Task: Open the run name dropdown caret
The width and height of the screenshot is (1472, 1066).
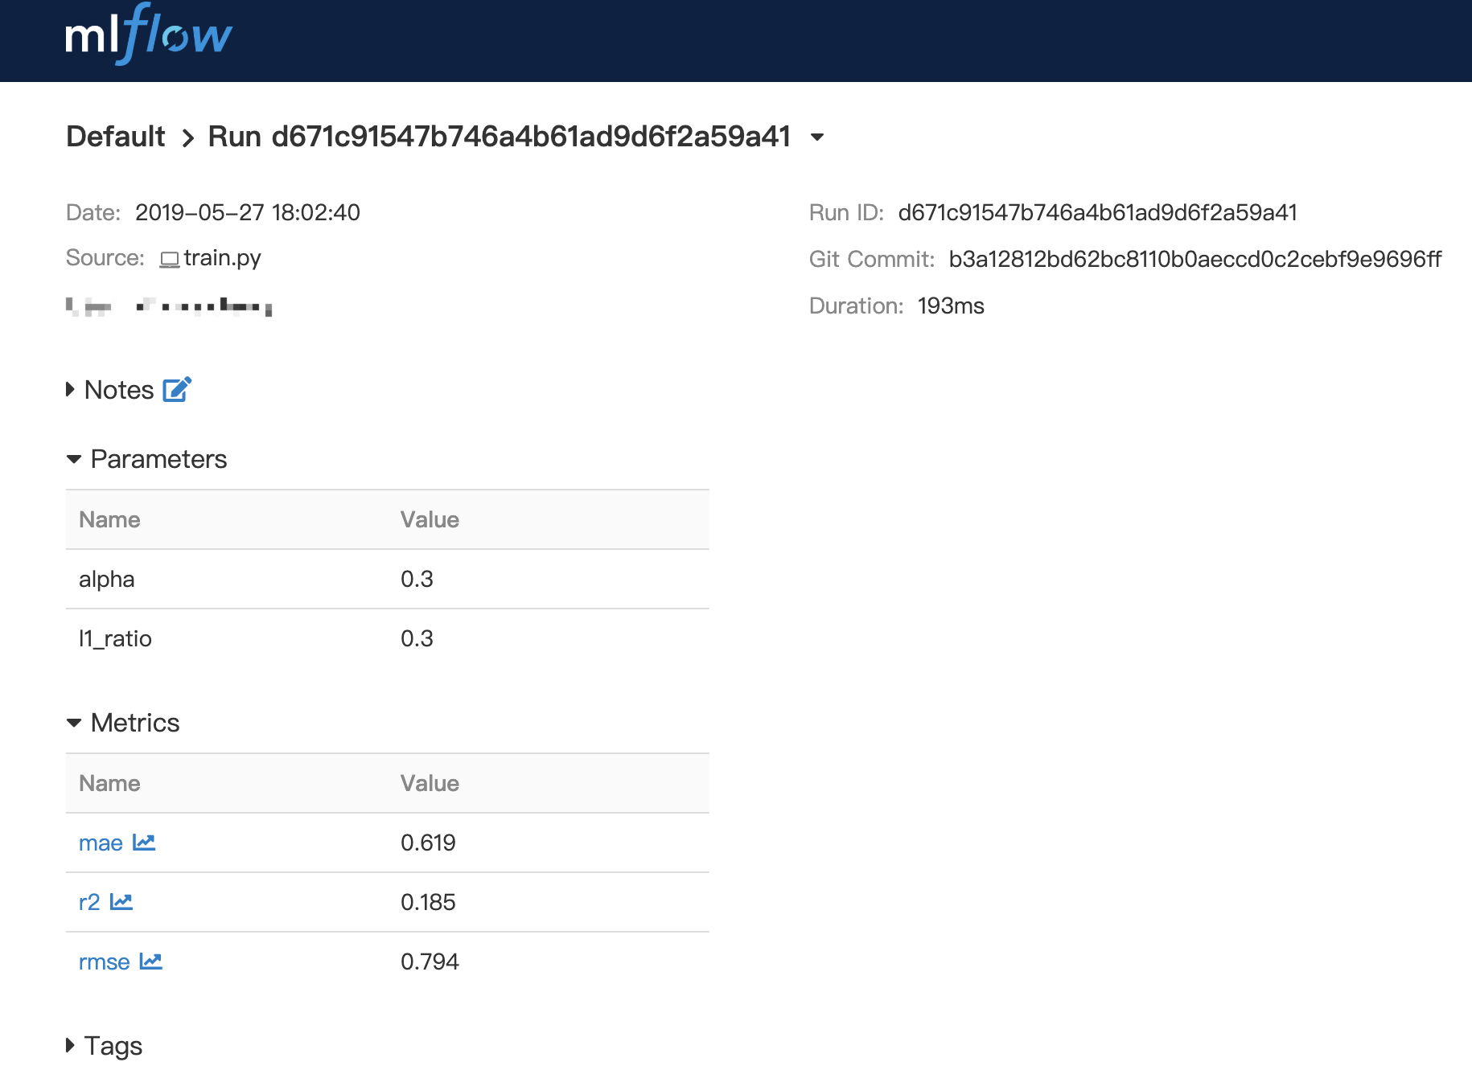Action: pos(816,137)
